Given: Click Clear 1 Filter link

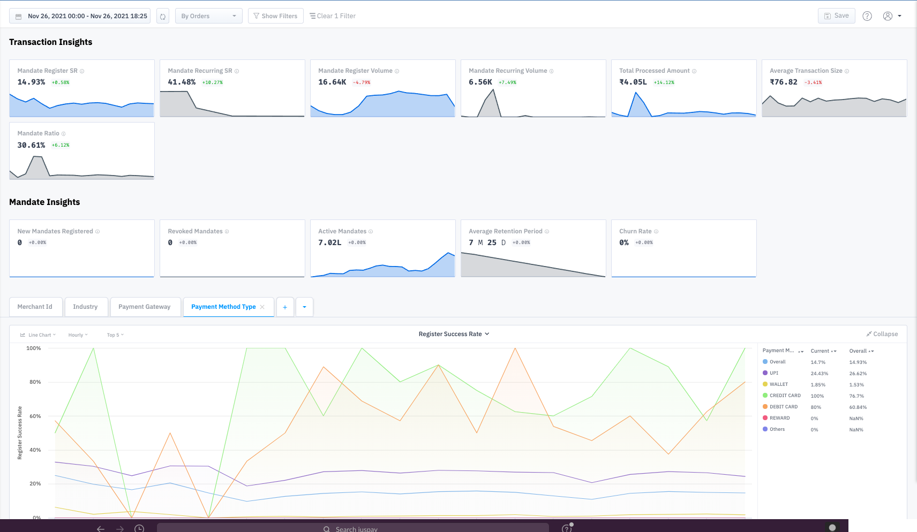Looking at the screenshot, I should 333,16.
